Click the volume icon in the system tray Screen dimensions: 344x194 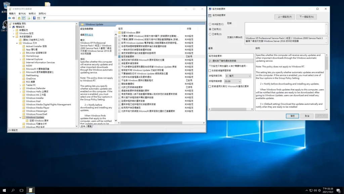click(315, 191)
